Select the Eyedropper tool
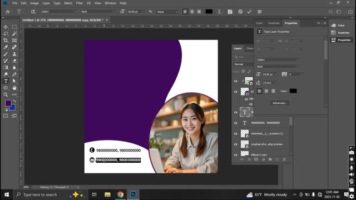Image resolution: width=356 pixels, height=200 pixels. (x=6, y=47)
